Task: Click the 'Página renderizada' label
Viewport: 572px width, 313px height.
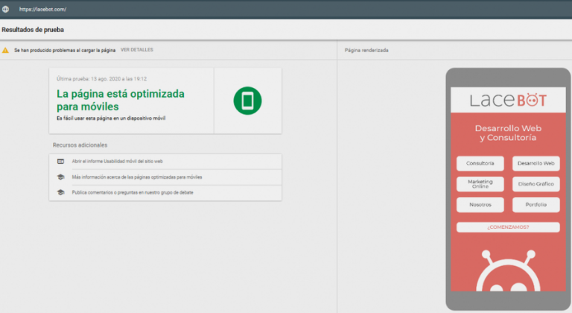Action: coord(366,51)
